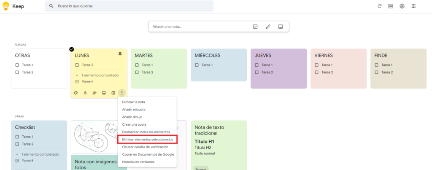Open the green MARTES note

(159, 69)
